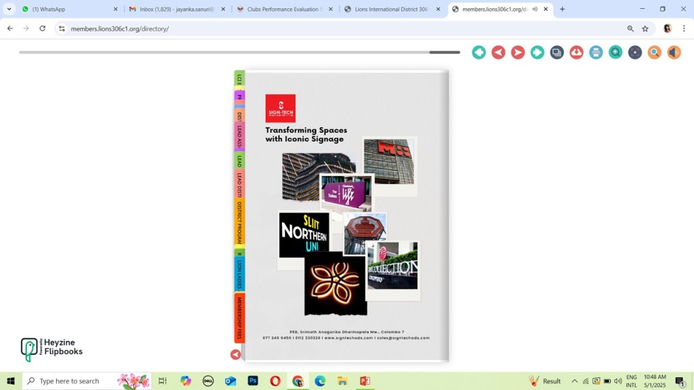Go back in browser history
This screenshot has height=390, width=694.
coord(10,28)
